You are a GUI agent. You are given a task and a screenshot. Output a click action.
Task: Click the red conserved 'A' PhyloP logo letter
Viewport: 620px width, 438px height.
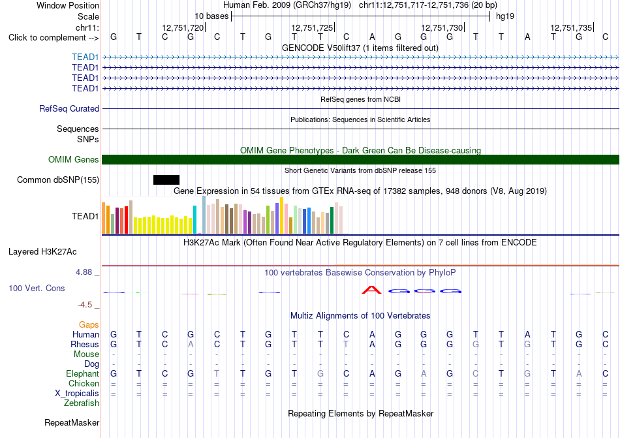[x=372, y=290]
